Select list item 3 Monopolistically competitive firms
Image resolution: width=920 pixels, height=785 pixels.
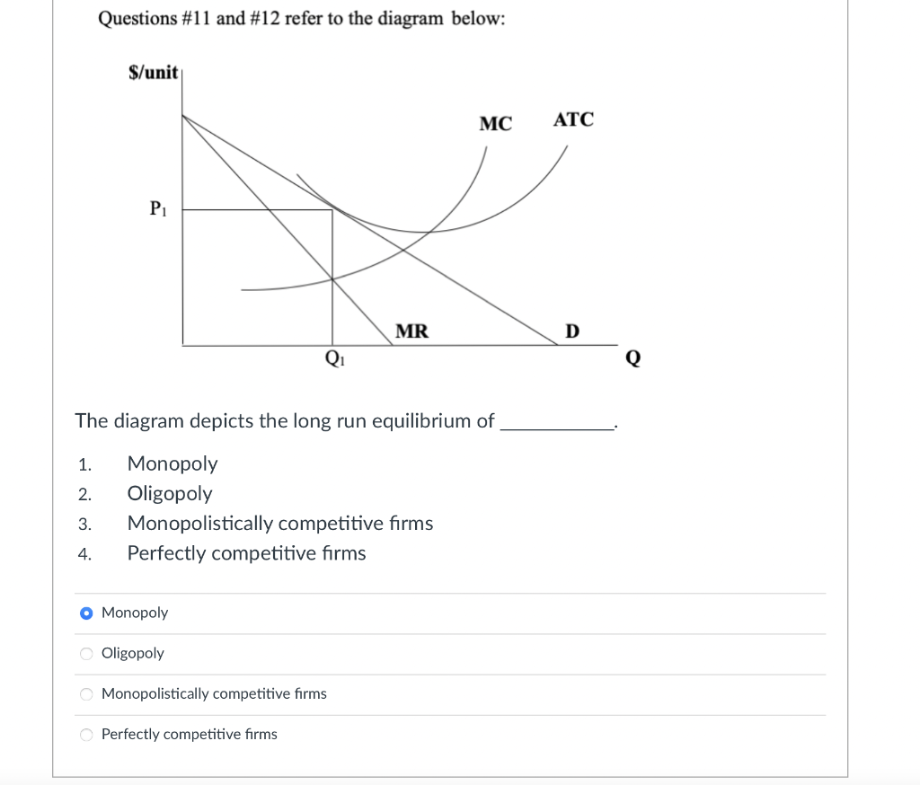point(280,523)
